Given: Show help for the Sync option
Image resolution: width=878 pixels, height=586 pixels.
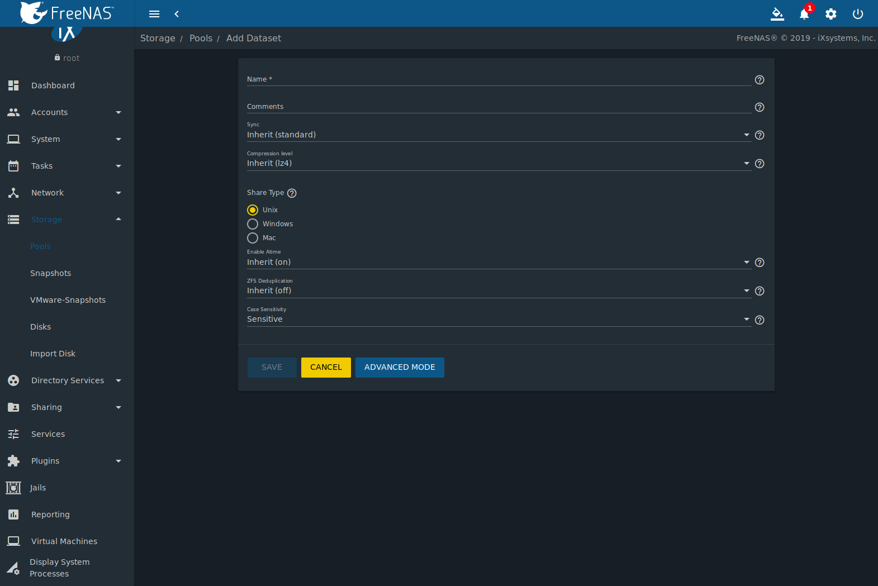Looking at the screenshot, I should pyautogui.click(x=760, y=135).
